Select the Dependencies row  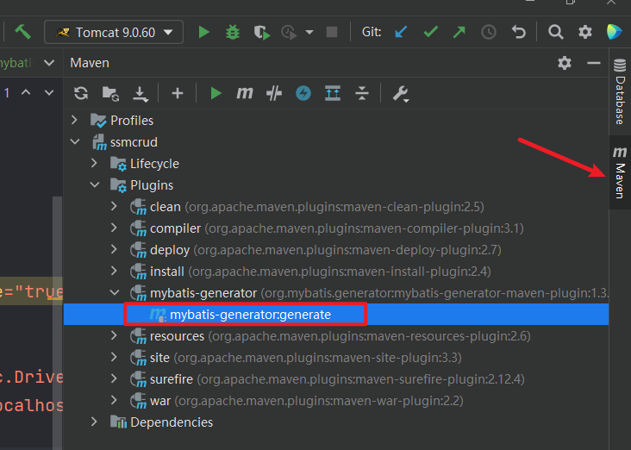click(x=336, y=422)
